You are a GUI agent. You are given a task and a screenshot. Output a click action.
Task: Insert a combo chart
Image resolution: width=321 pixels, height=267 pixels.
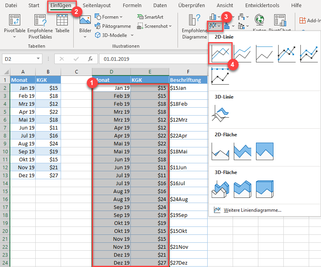(x=242, y=26)
